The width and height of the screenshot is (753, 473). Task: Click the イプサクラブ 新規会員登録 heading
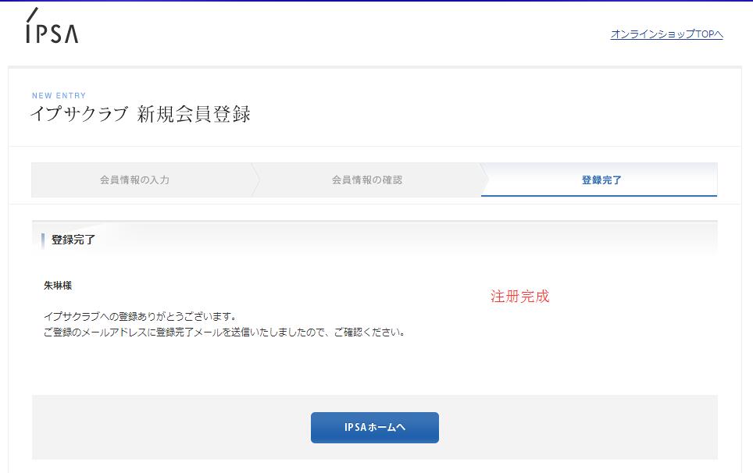pos(141,114)
